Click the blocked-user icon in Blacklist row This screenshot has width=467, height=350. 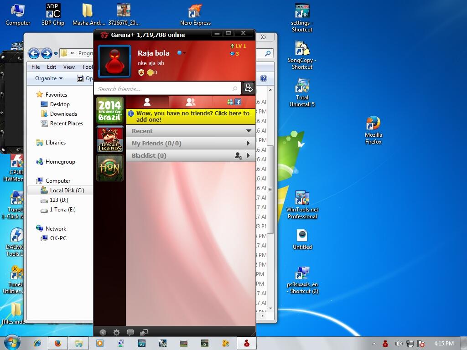[x=238, y=156]
